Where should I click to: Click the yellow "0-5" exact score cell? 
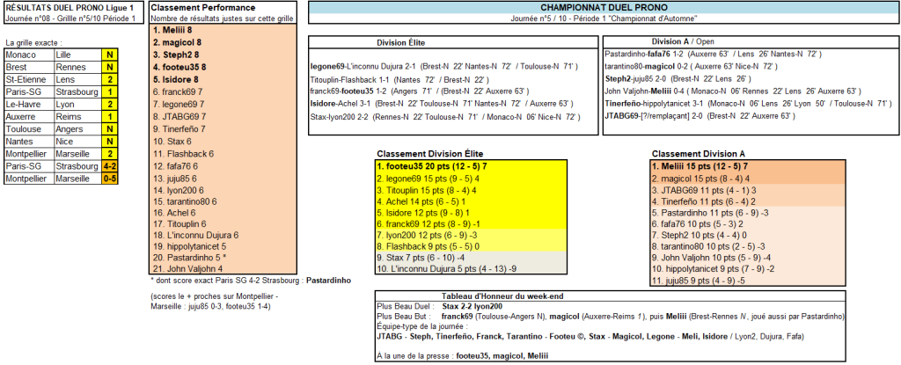[109, 177]
